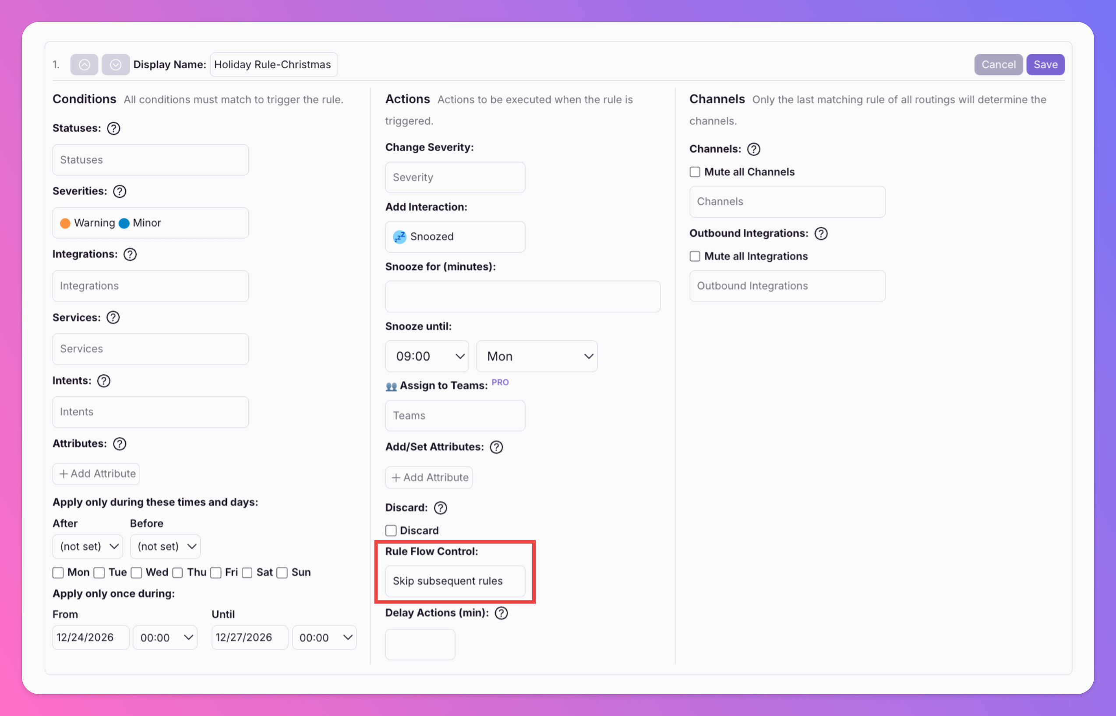Click the help icon next to Statuses

[x=113, y=128]
